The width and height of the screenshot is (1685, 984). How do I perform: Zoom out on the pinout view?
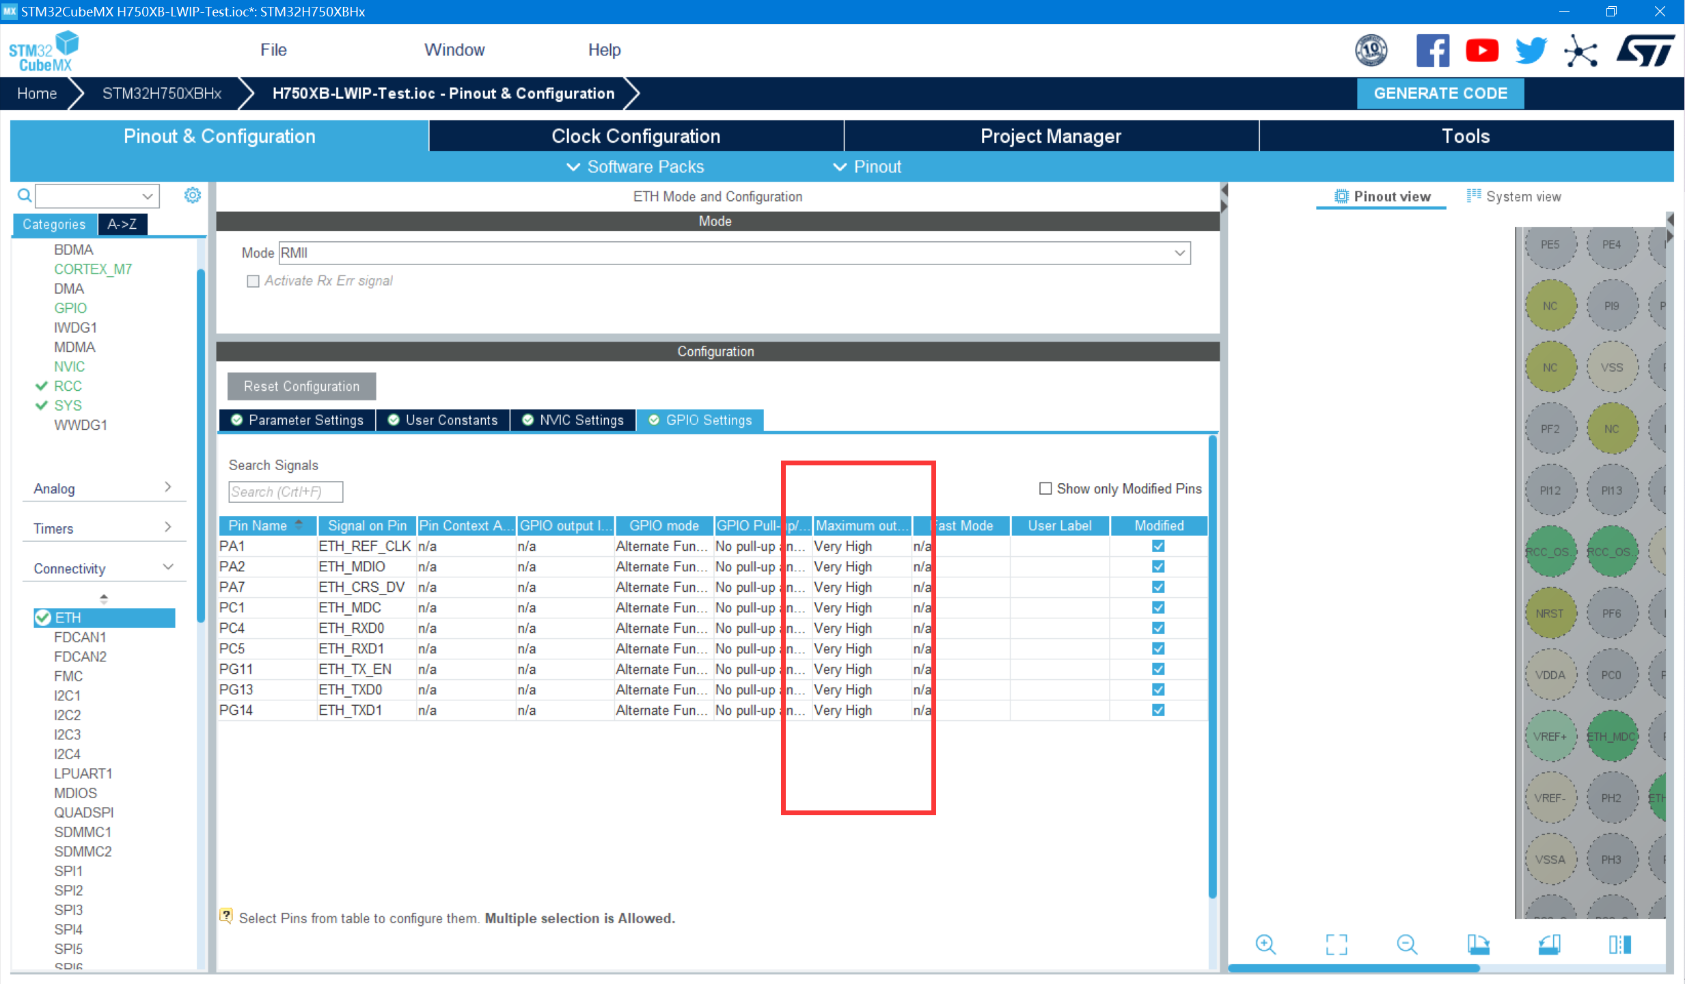coord(1407,944)
